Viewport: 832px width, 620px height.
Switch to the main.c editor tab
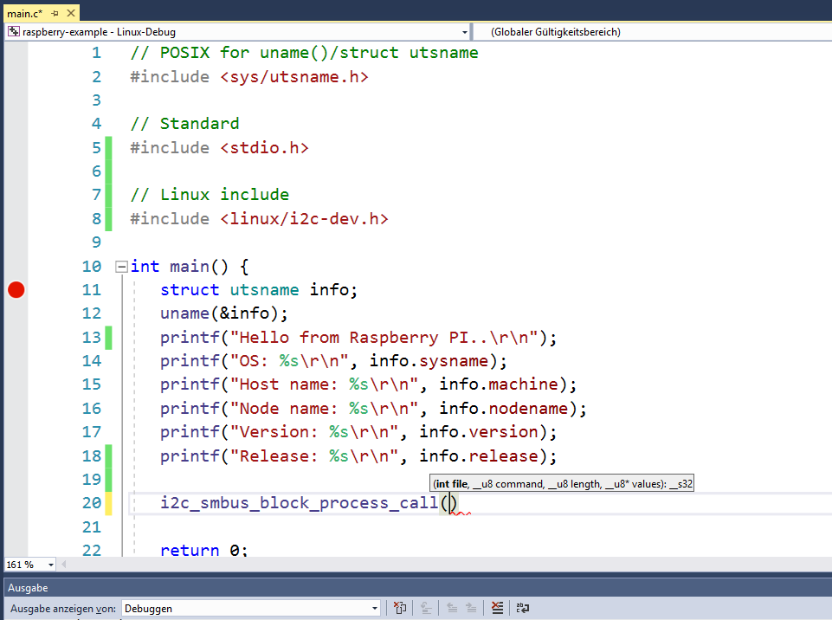click(24, 13)
